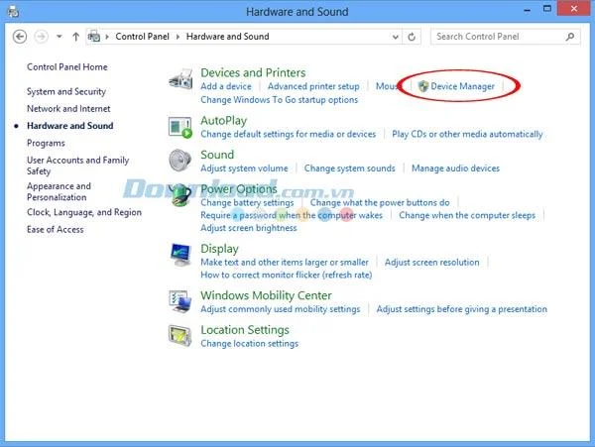Click Change system sounds
The image size is (595, 447).
coord(350,168)
